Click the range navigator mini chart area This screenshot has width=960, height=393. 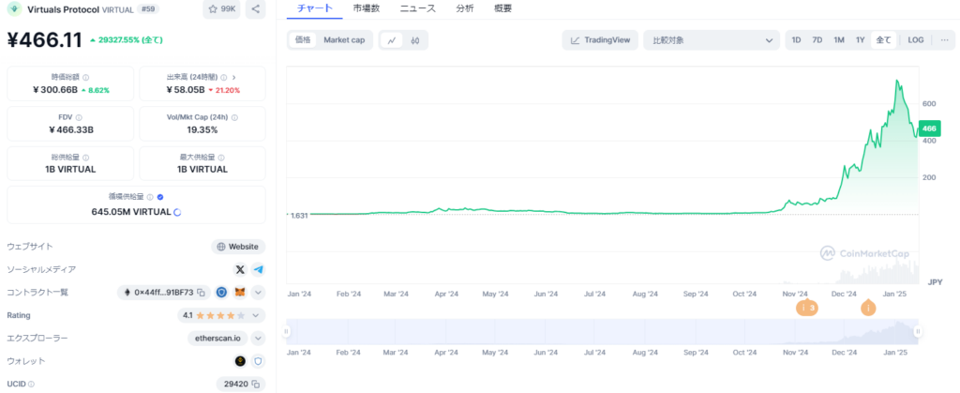click(602, 332)
